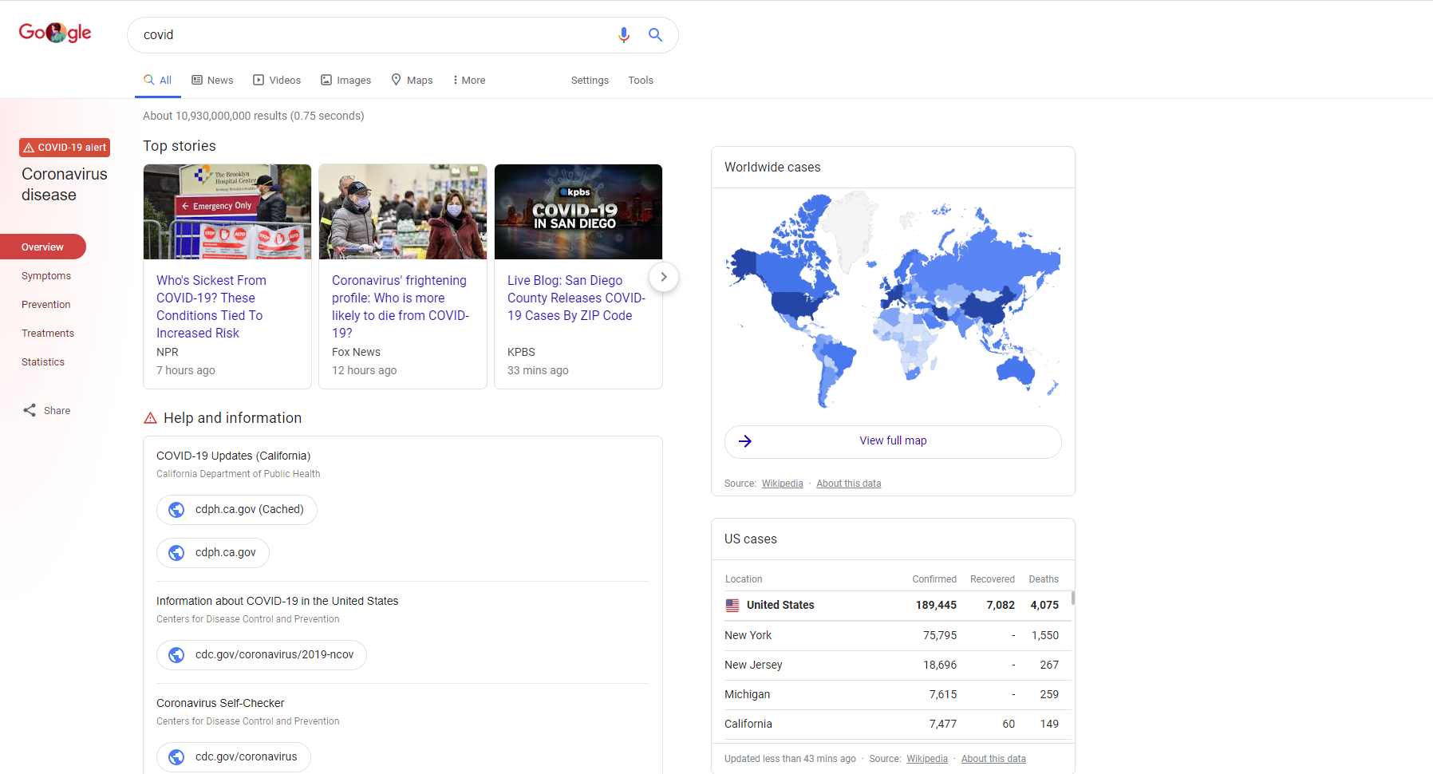Click the Recovered column header
The width and height of the screenshot is (1433, 774).
pos(993,579)
